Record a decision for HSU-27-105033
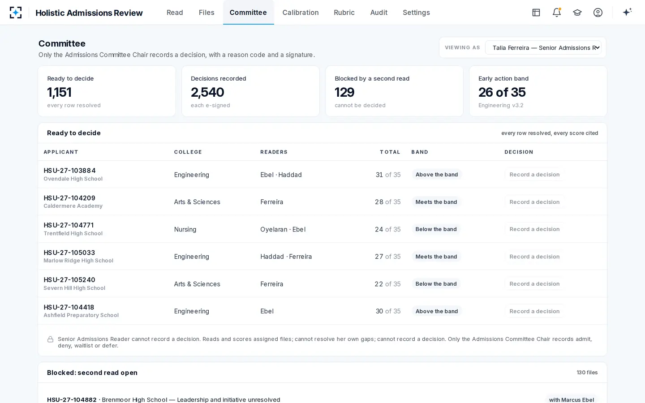This screenshot has height=403, width=645. [x=534, y=257]
